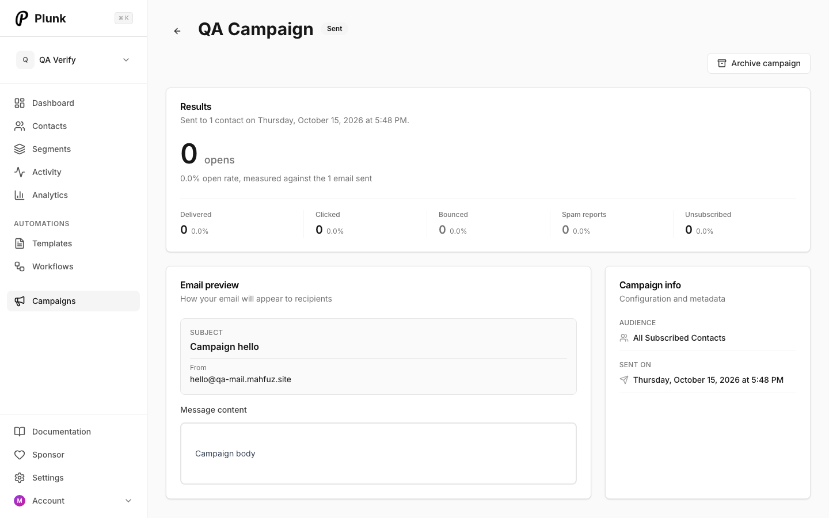Select the Segments layers icon

pyautogui.click(x=20, y=149)
